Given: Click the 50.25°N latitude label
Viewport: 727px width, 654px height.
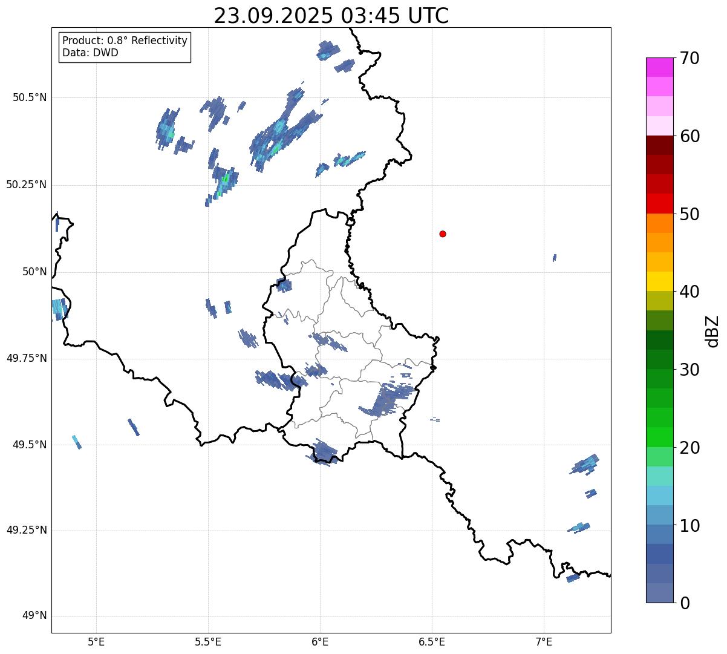Looking at the screenshot, I should pyautogui.click(x=27, y=185).
